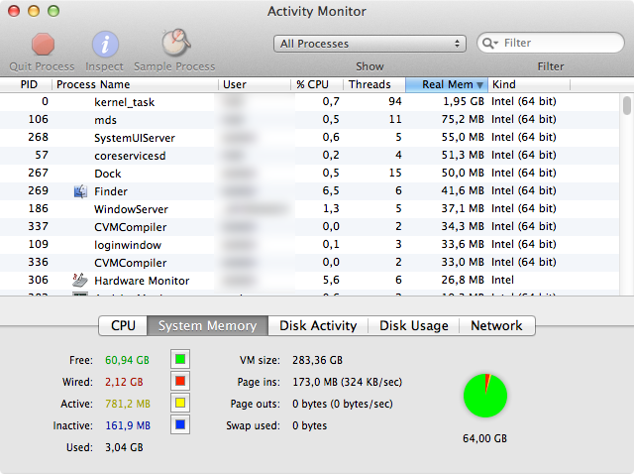Click the Wired 2,12 GB value
The image size is (634, 474).
[x=124, y=382]
